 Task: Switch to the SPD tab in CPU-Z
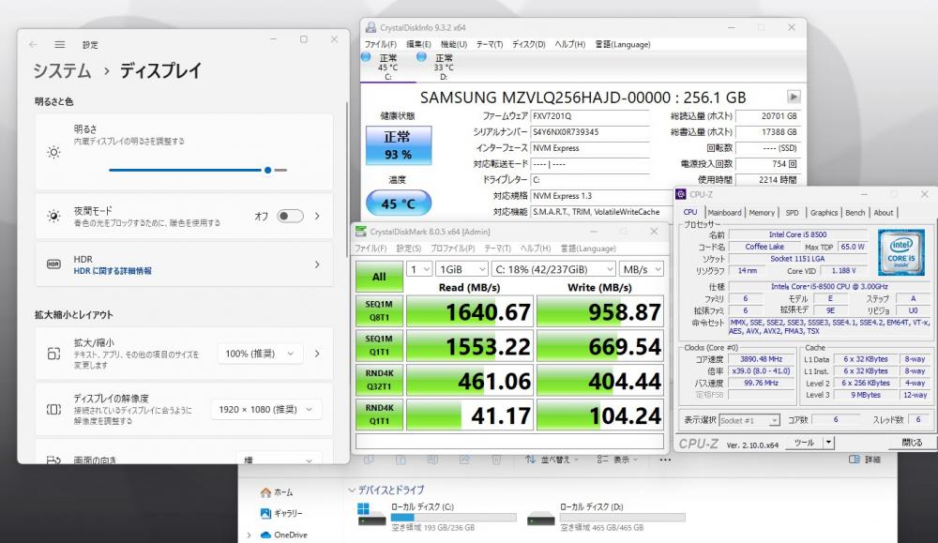[x=792, y=212]
